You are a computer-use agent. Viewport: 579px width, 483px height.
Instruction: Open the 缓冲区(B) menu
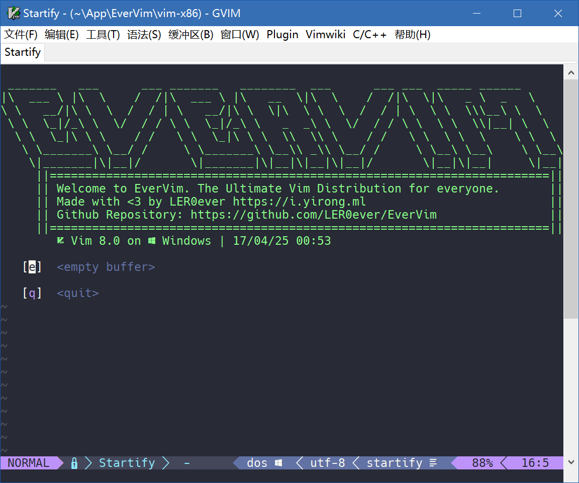[191, 35]
